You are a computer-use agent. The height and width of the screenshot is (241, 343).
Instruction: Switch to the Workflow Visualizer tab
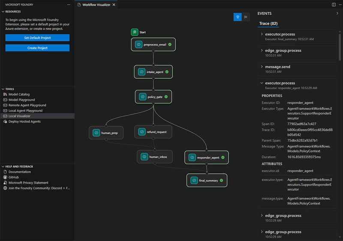point(96,5)
